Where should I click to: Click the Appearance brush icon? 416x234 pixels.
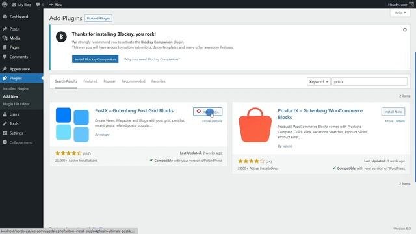[x=5, y=69]
